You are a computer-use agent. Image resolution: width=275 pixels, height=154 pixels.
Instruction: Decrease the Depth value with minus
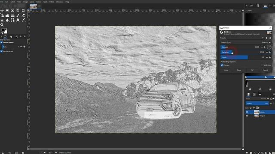pos(266,57)
